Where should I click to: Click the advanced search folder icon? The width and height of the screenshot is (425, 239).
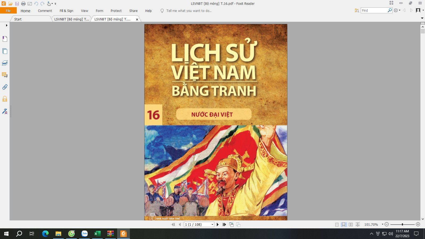coord(357,10)
